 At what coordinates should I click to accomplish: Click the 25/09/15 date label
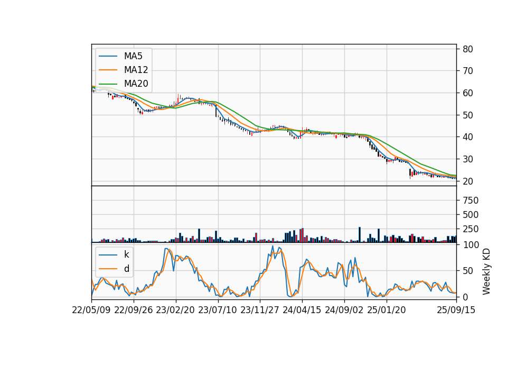coord(456,310)
